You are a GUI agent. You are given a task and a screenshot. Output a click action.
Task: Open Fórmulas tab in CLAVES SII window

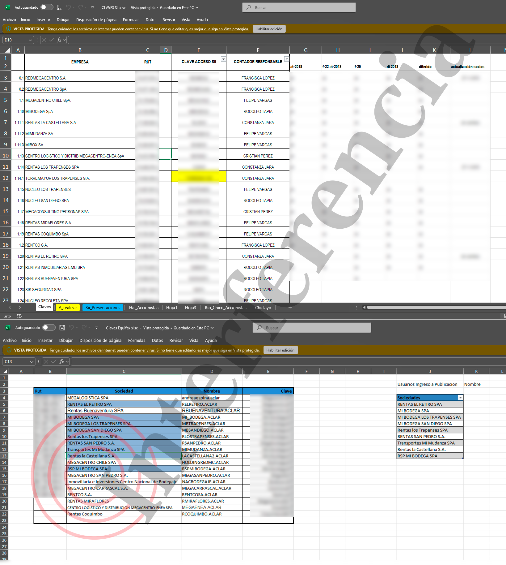(131, 19)
